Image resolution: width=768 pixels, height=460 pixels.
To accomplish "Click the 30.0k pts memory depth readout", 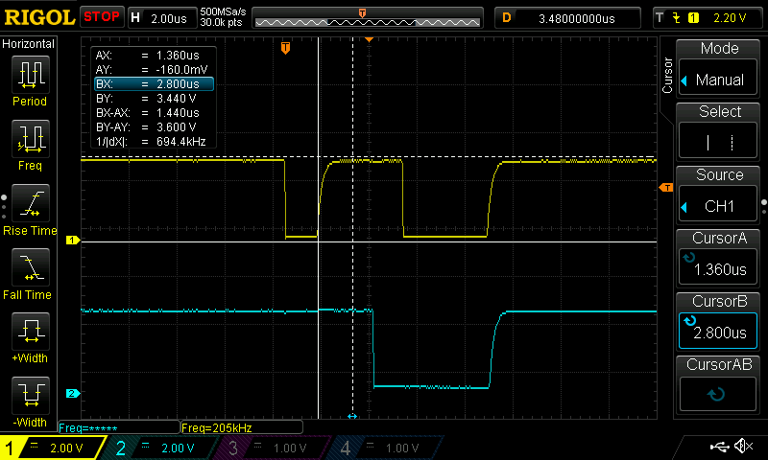I will tap(221, 22).
